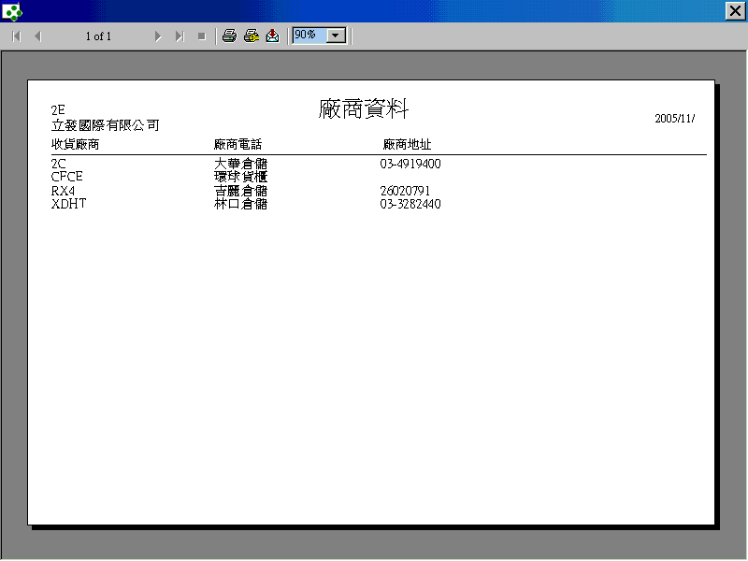Go to the first page of report
748x561 pixels.
point(16,36)
